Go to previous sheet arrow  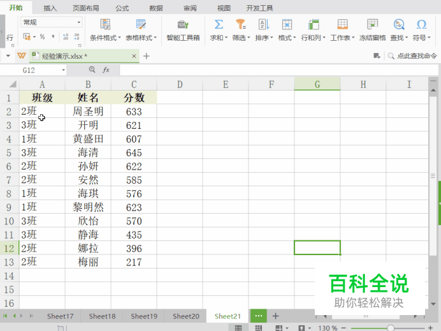14,316
